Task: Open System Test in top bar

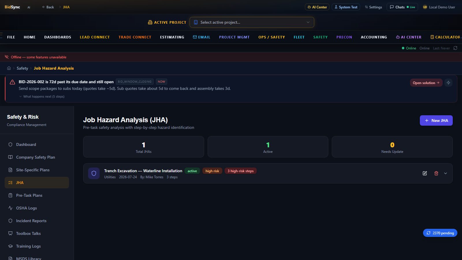Action: click(x=346, y=7)
